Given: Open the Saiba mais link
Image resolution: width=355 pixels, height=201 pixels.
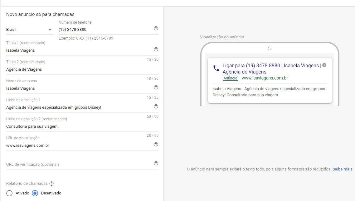Looking at the screenshot, I should 342,169.
